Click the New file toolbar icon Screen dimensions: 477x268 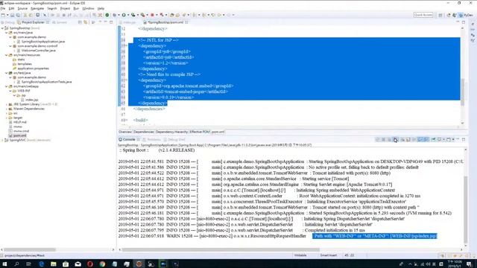[3, 15]
